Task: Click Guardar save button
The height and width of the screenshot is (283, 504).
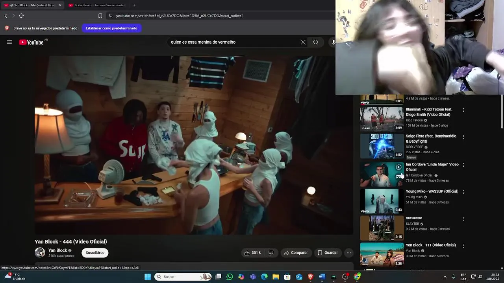Action: [x=328, y=253]
